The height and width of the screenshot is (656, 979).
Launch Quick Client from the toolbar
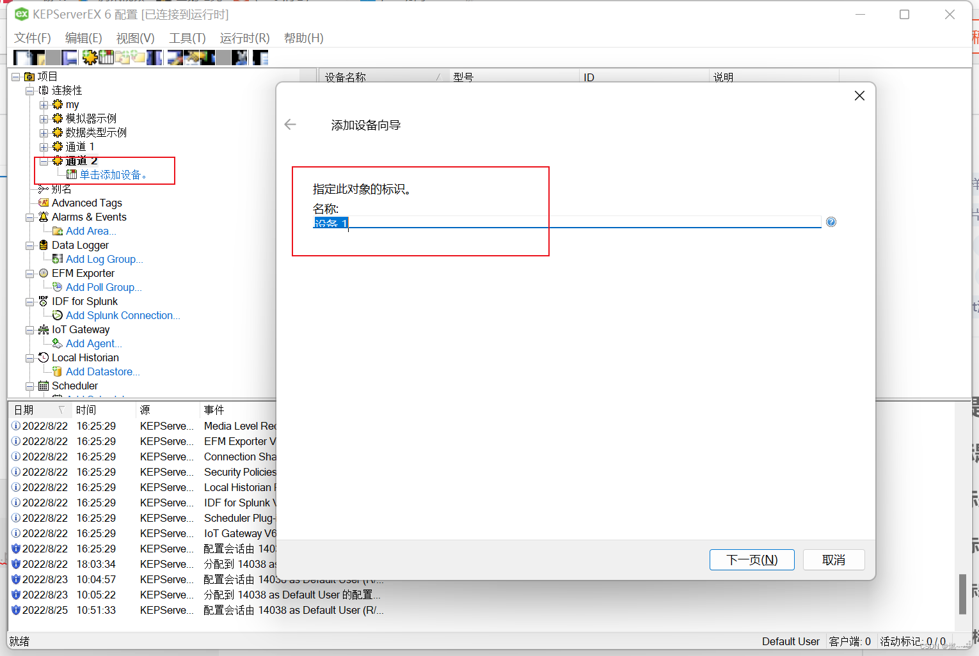tap(260, 58)
